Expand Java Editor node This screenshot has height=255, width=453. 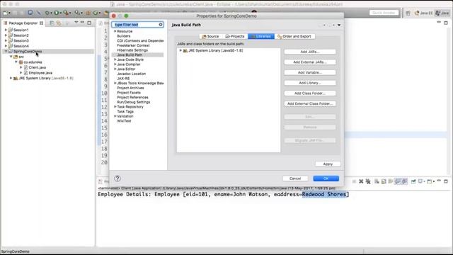[115, 69]
